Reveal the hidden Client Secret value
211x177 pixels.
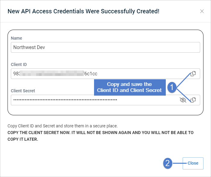tap(183, 100)
